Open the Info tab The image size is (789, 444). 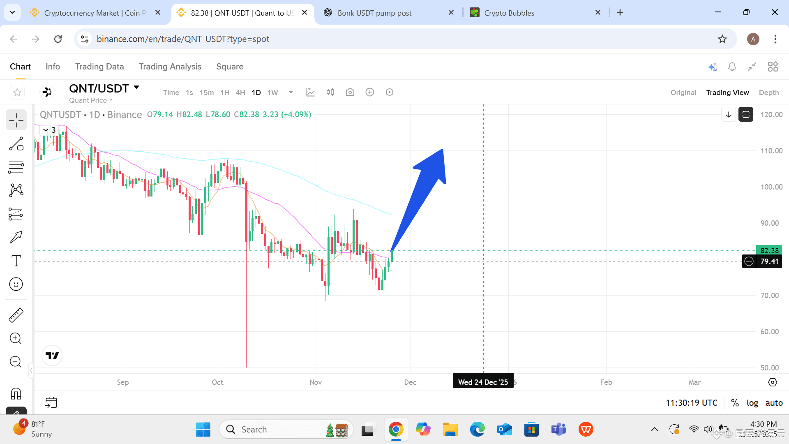pyautogui.click(x=53, y=67)
